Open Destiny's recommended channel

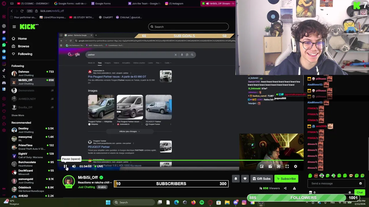pos(33,130)
